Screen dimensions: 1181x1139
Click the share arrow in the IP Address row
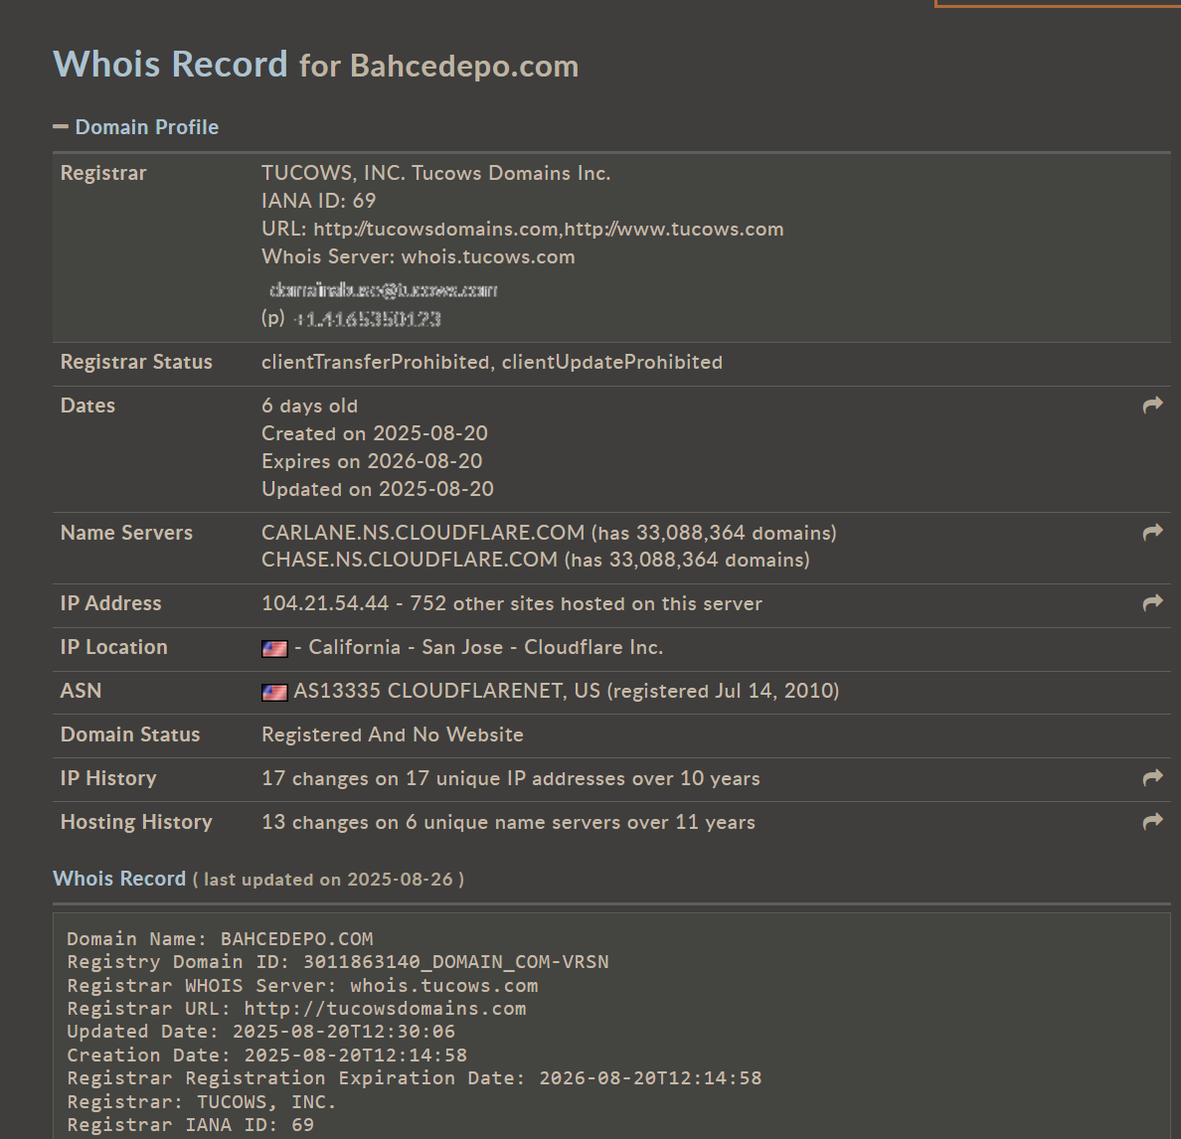[x=1152, y=602]
